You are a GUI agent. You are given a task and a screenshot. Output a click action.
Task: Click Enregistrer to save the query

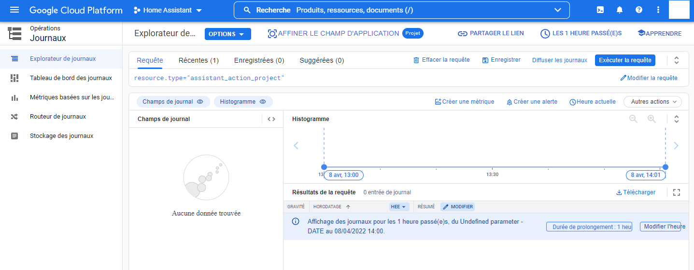(x=501, y=60)
